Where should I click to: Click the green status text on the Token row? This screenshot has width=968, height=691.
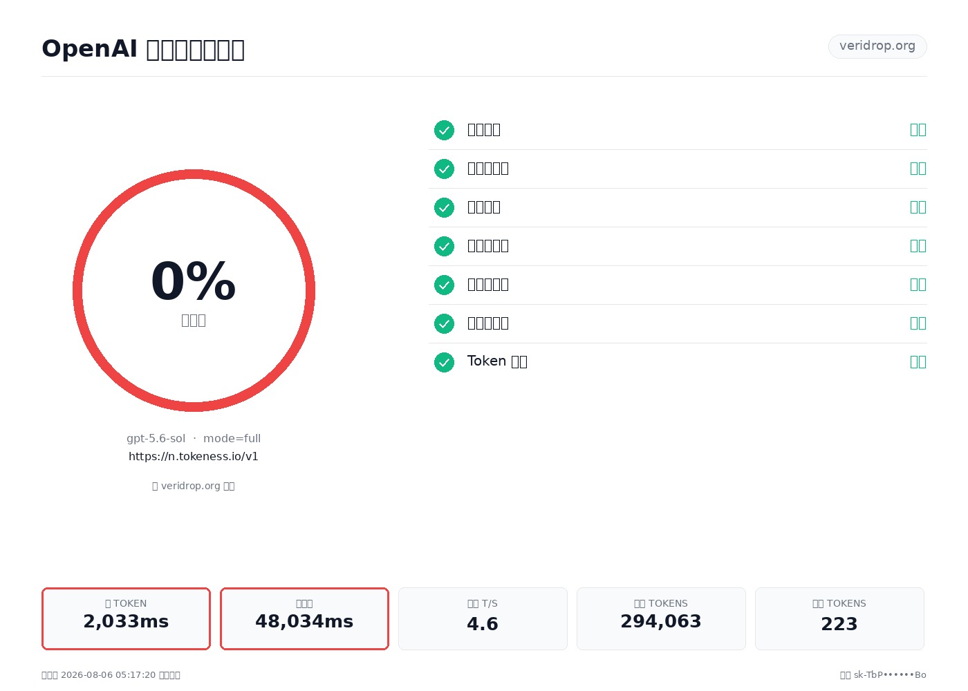click(x=918, y=362)
